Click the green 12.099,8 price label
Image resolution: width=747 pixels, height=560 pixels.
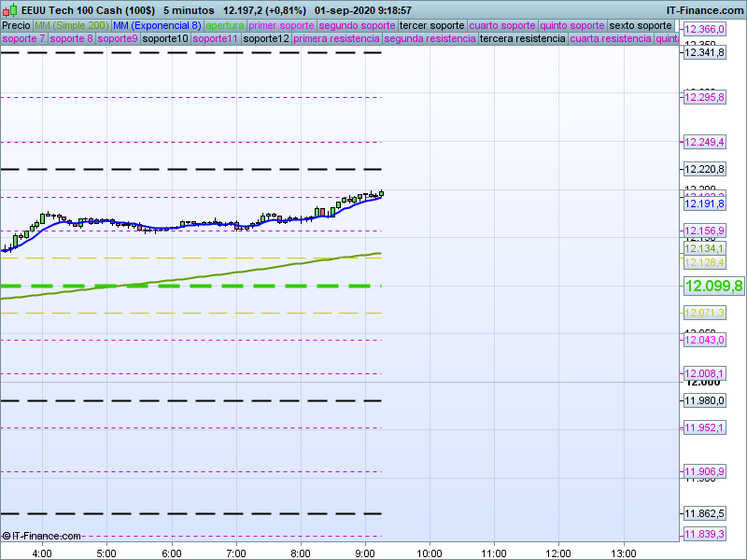pyautogui.click(x=713, y=287)
